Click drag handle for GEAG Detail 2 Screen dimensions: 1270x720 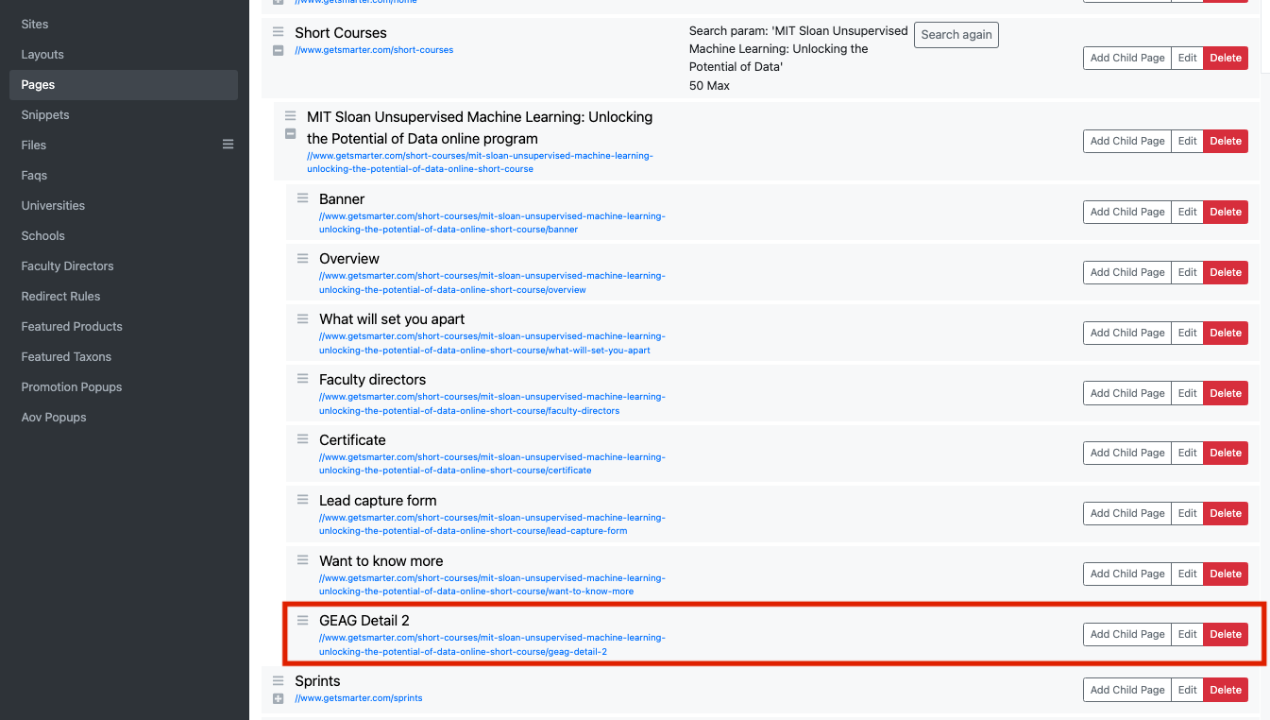click(x=302, y=620)
